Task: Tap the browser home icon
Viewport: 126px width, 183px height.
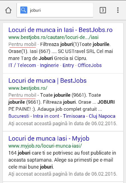Action: [8, 10]
